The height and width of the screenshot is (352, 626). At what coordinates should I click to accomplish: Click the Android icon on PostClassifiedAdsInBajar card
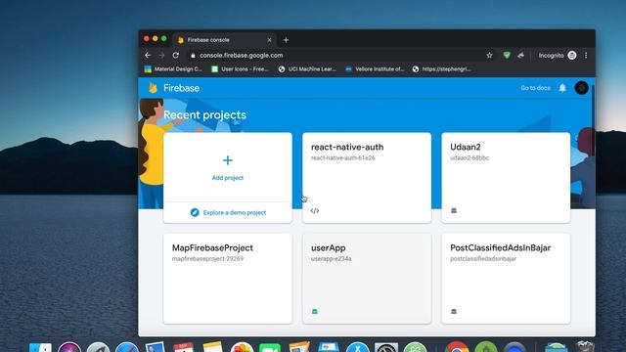pyautogui.click(x=454, y=311)
